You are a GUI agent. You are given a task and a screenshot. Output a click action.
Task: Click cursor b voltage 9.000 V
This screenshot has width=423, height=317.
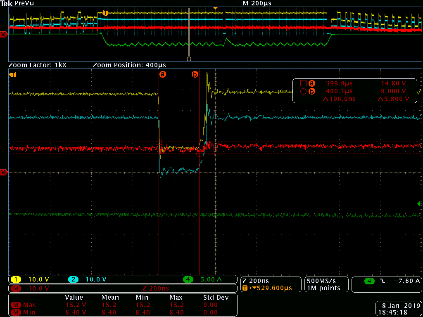(x=394, y=91)
